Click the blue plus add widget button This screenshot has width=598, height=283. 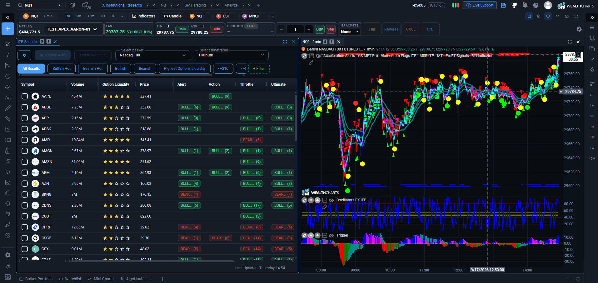click(8, 29)
